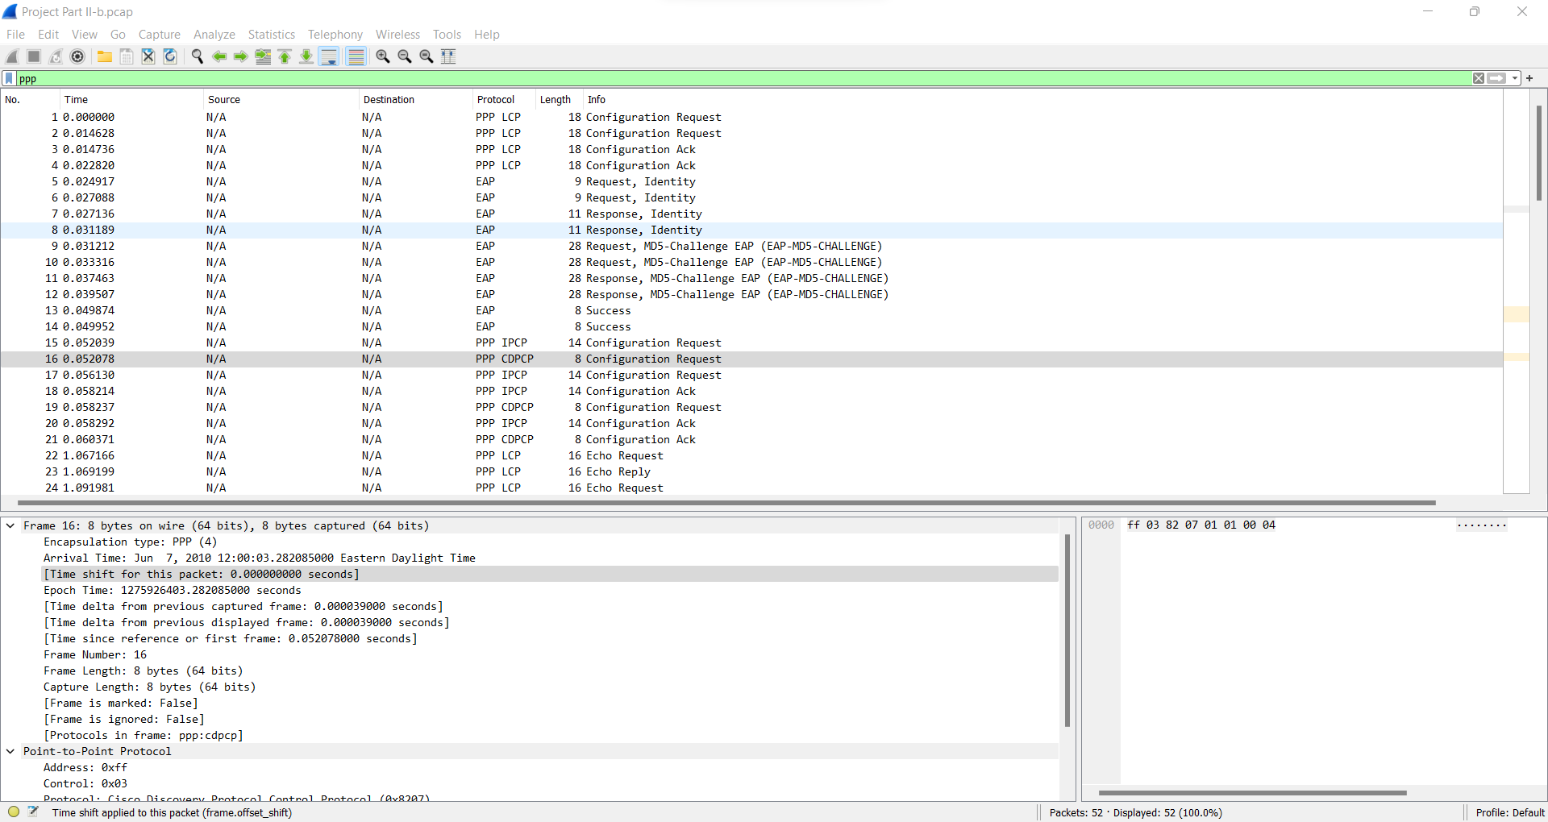1548x822 pixels.
Task: Click the Find a packet magnifier icon
Action: (x=198, y=56)
